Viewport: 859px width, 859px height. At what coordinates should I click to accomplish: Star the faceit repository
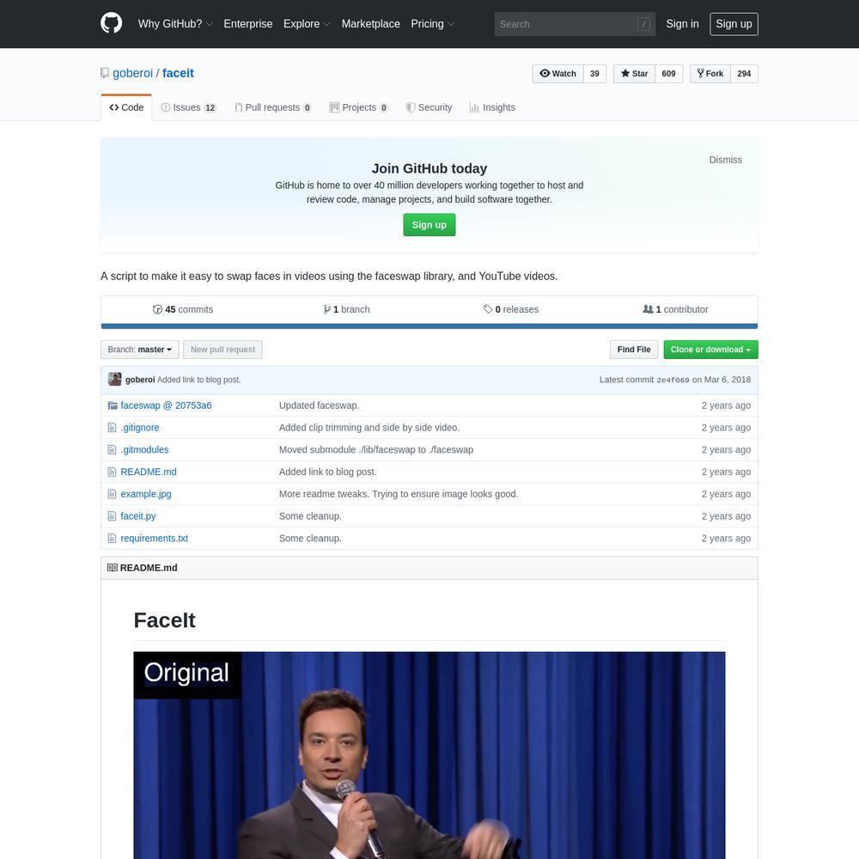635,73
